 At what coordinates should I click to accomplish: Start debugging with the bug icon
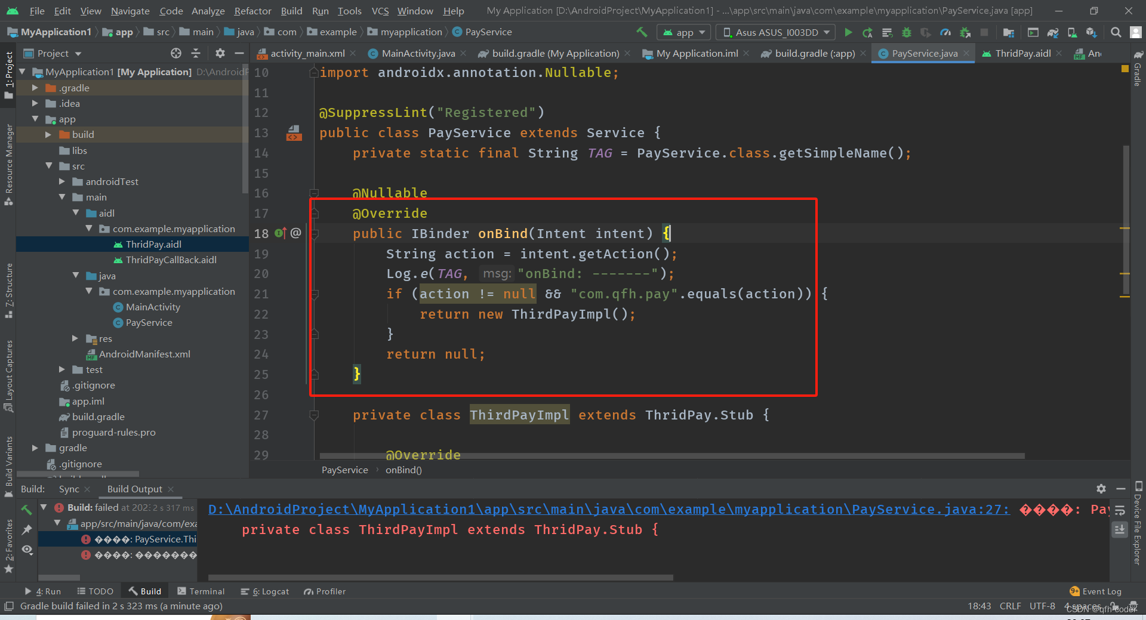click(x=906, y=32)
